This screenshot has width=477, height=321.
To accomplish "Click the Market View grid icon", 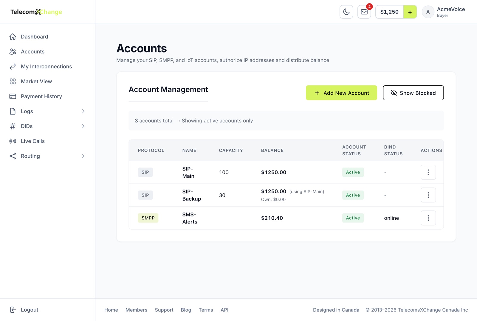I will [x=13, y=82].
